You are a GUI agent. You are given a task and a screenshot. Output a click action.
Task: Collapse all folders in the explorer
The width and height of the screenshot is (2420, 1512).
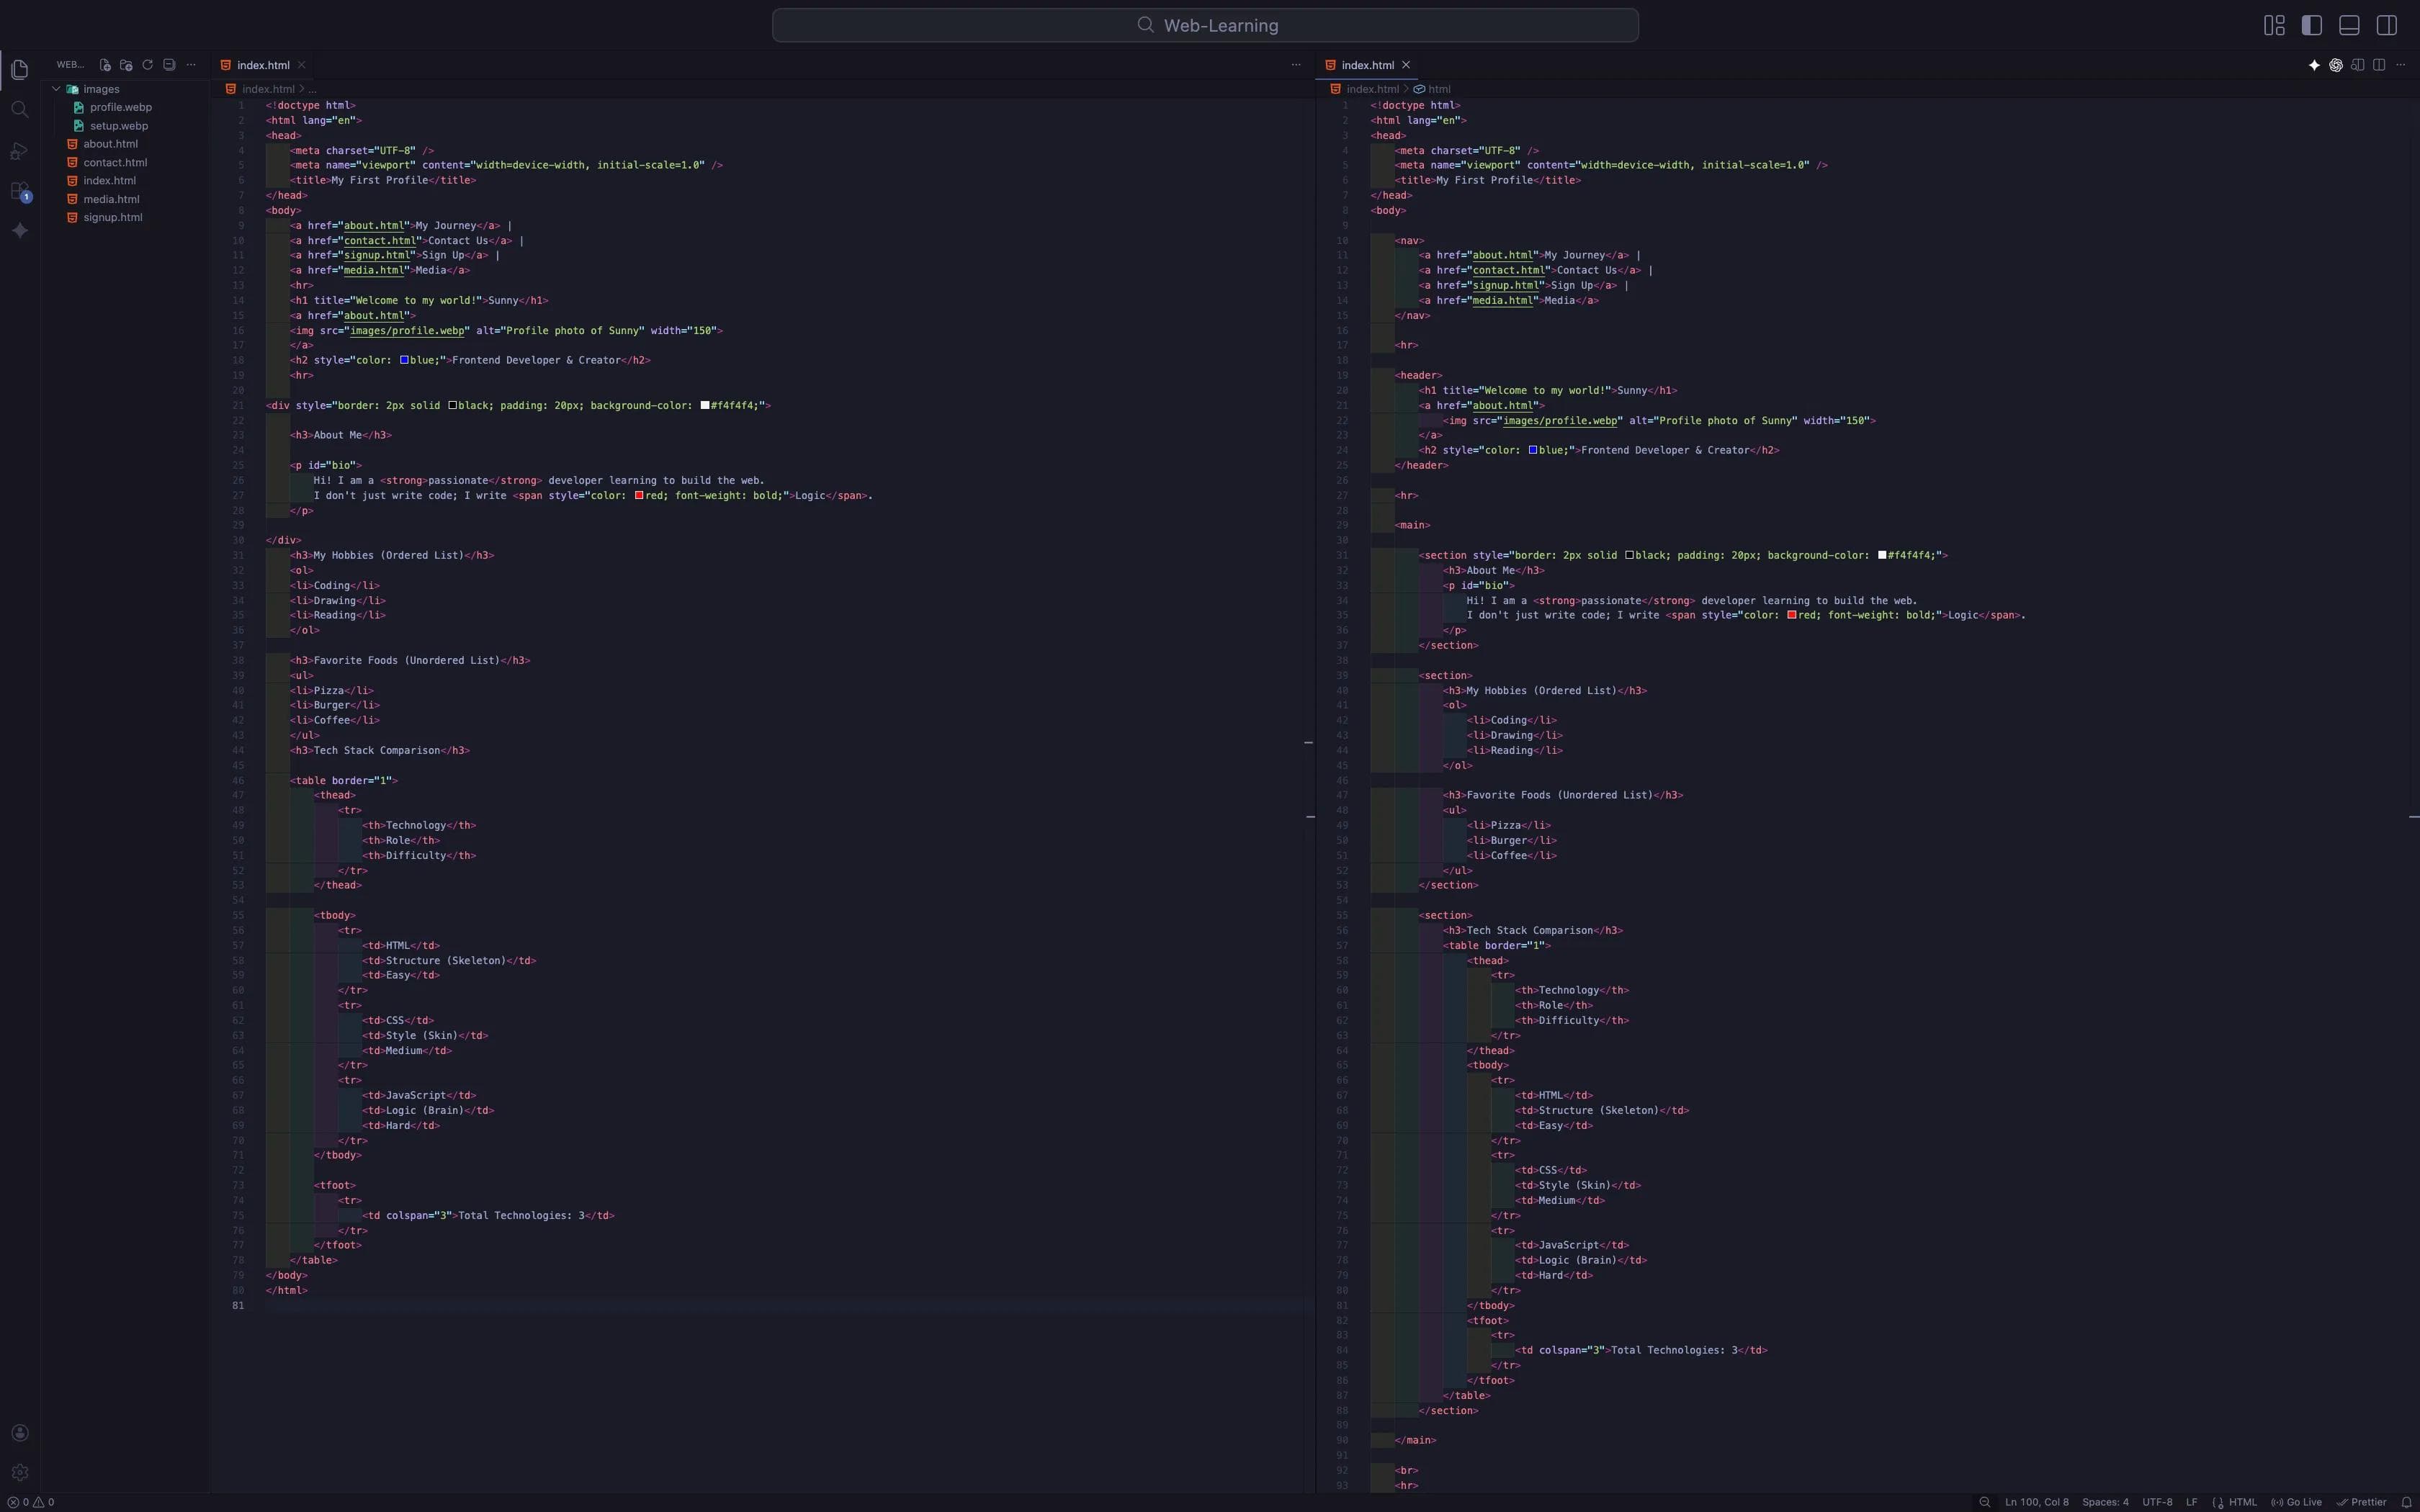pos(169,65)
